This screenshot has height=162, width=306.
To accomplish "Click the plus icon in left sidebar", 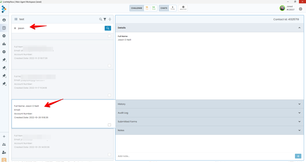I will (4, 136).
